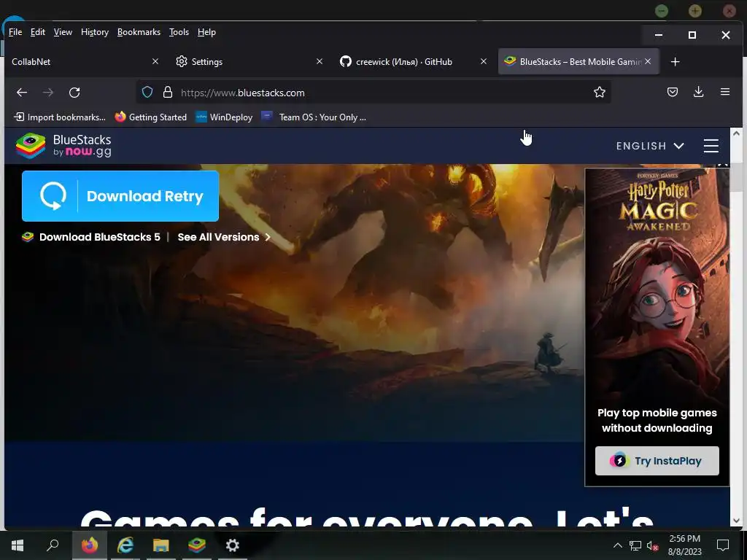This screenshot has height=560, width=747.
Task: Go back to the previous page
Action: 22,93
